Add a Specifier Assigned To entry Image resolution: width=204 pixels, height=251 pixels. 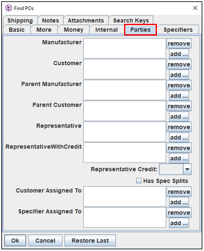tap(179, 223)
